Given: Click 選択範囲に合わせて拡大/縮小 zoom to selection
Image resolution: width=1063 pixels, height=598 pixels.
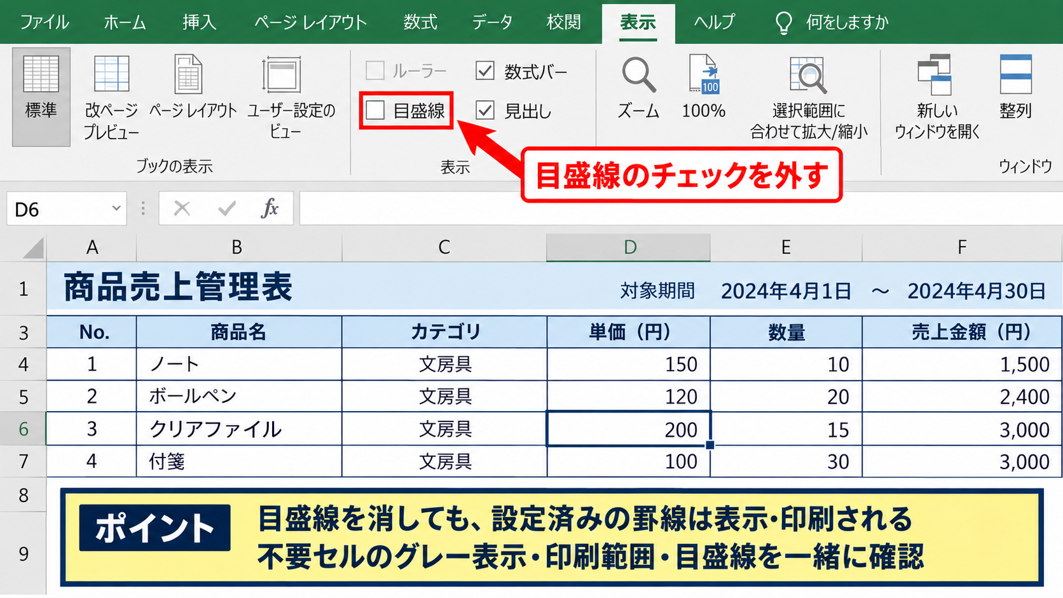Looking at the screenshot, I should coord(809,97).
